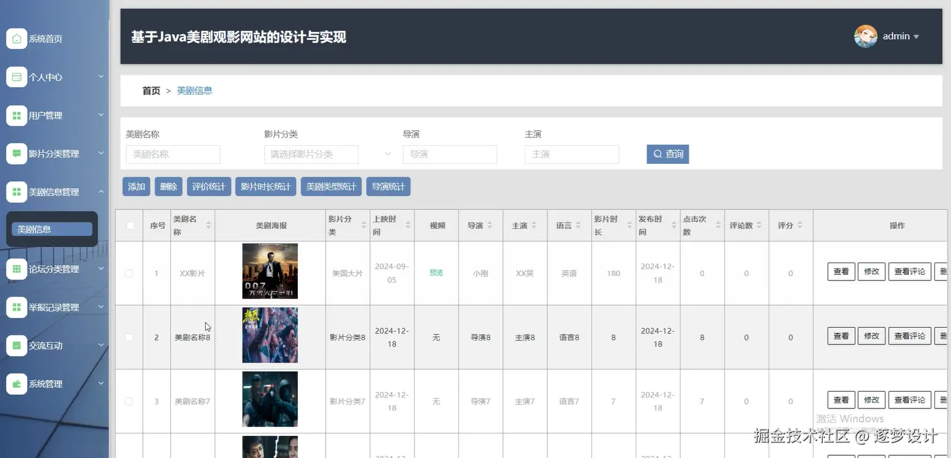Click 查看 for XX影片 row

[841, 272]
